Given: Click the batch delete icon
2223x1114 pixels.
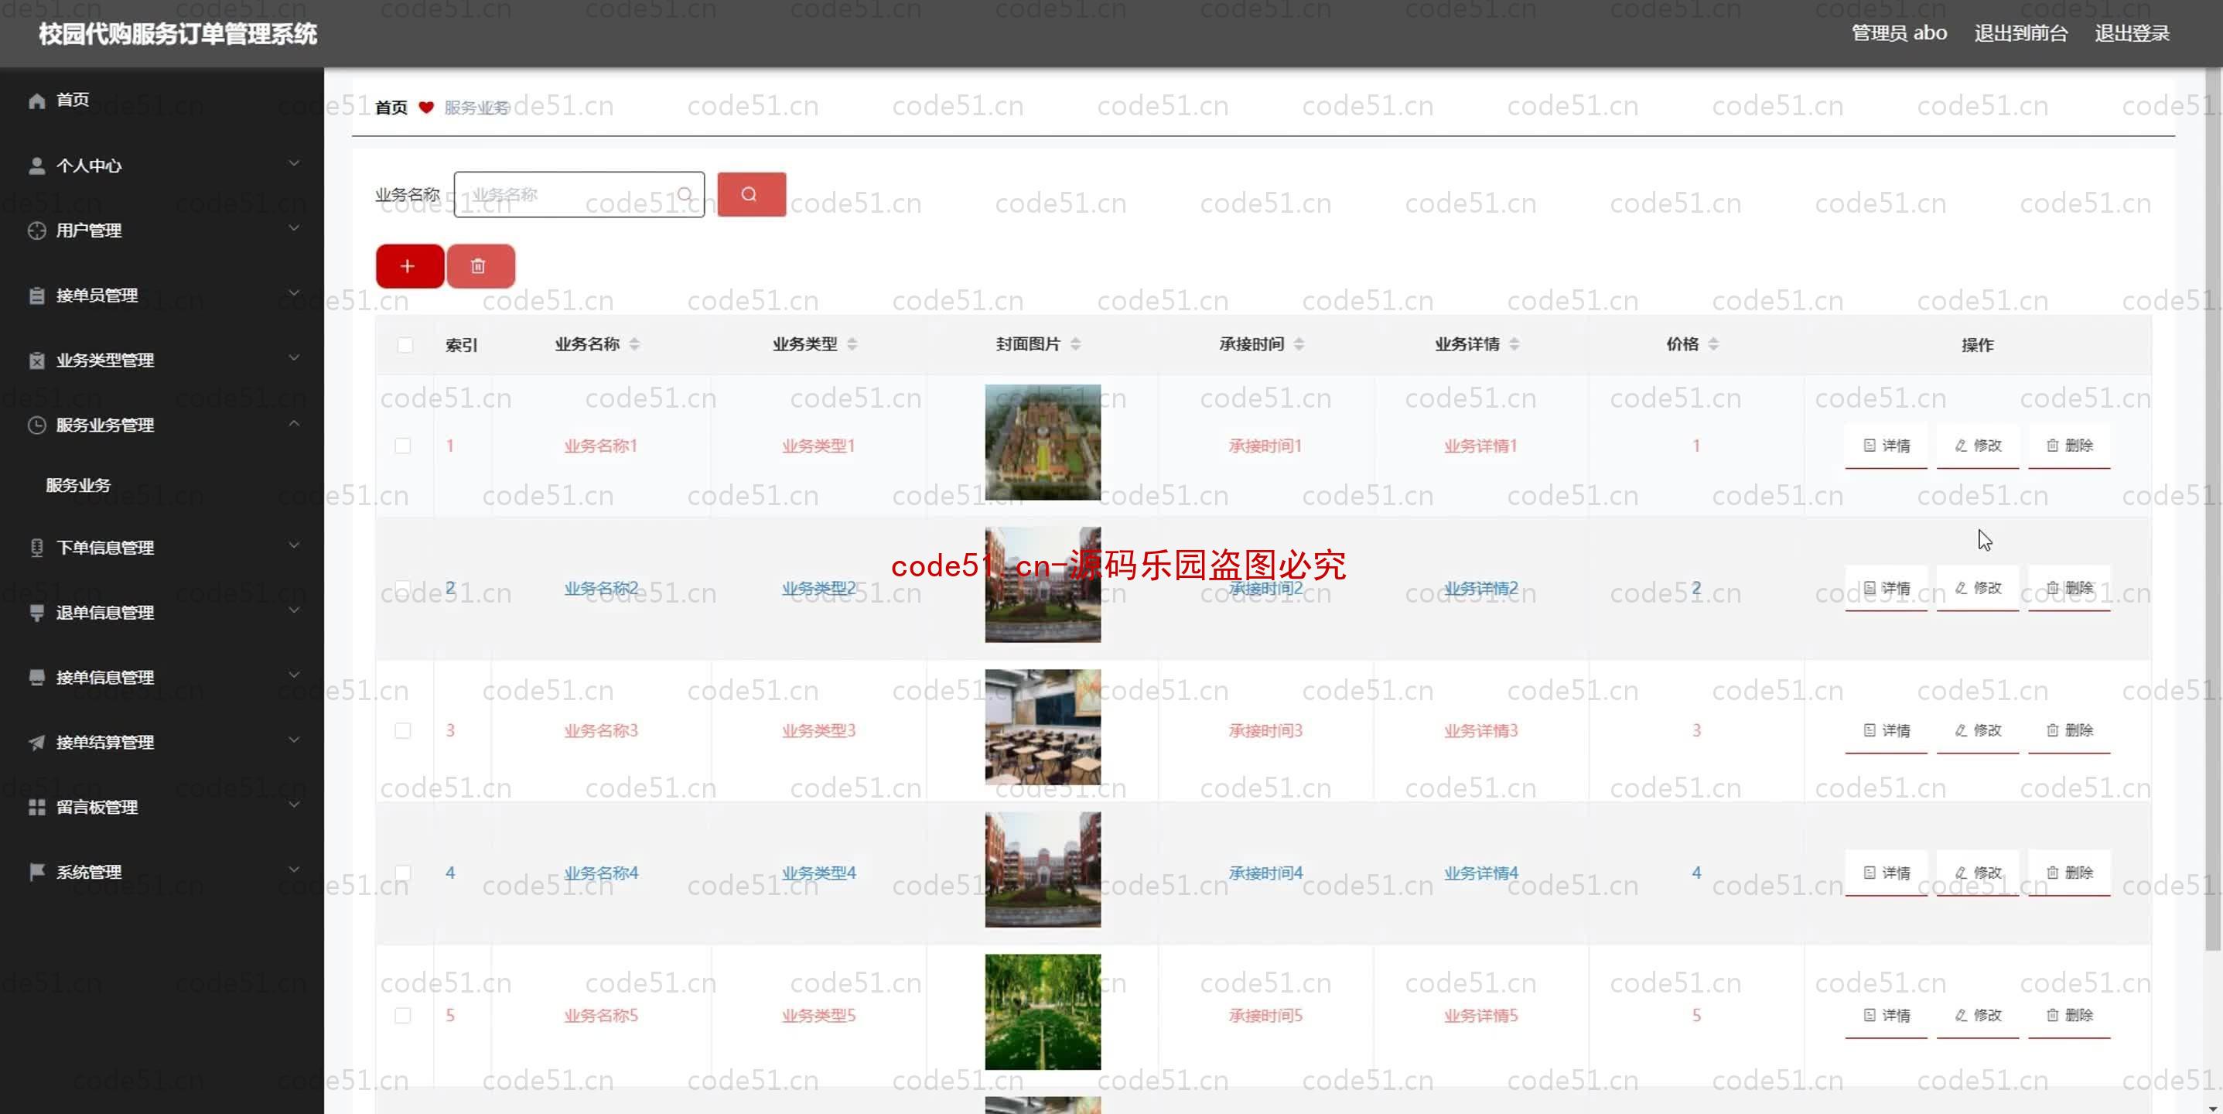Looking at the screenshot, I should [479, 265].
